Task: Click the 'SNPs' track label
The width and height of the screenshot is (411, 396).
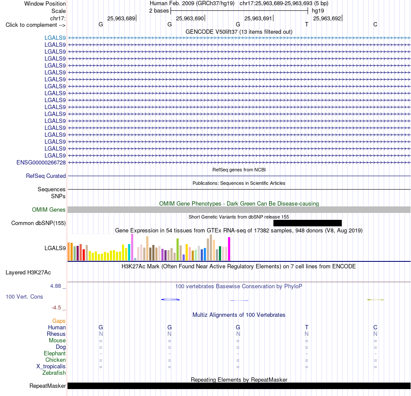Action: coord(58,196)
